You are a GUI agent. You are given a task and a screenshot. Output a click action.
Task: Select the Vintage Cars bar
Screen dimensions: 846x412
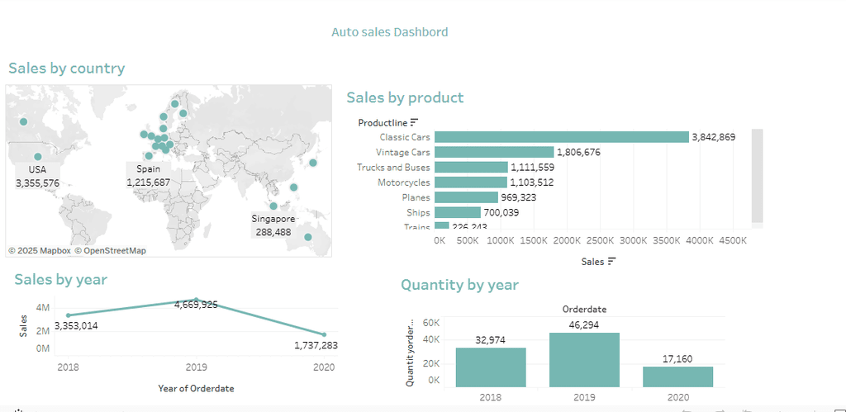tap(493, 152)
